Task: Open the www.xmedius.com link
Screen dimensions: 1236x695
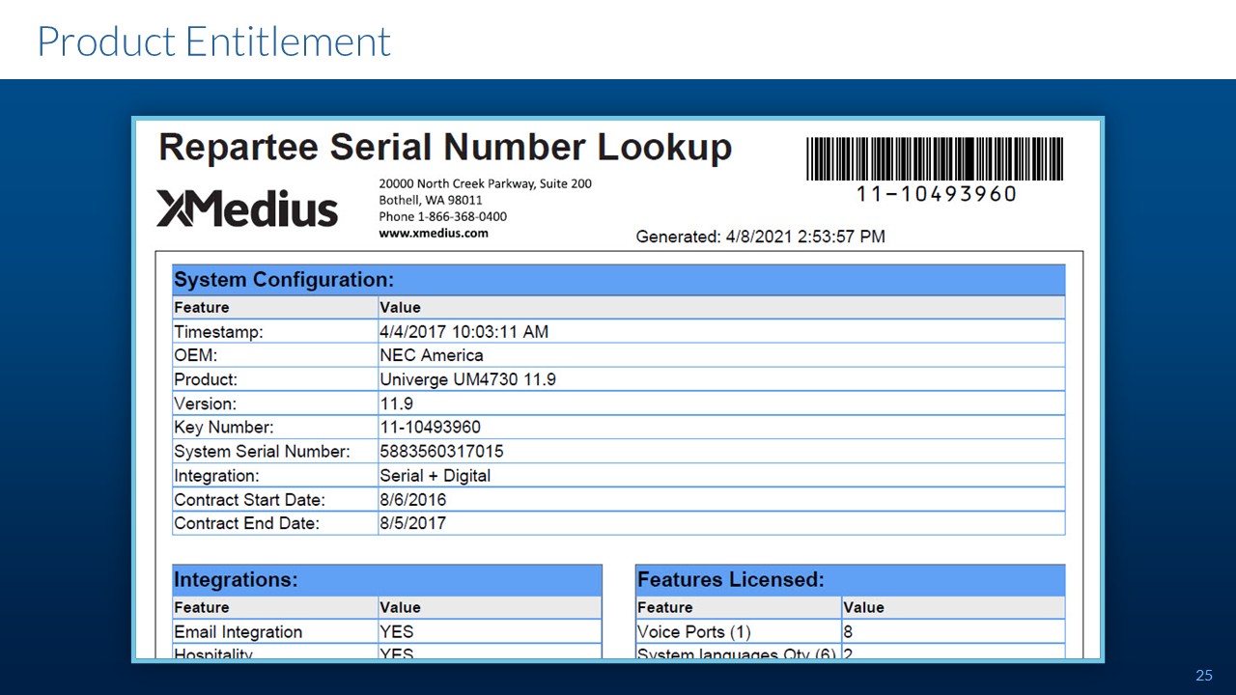Action: [434, 233]
